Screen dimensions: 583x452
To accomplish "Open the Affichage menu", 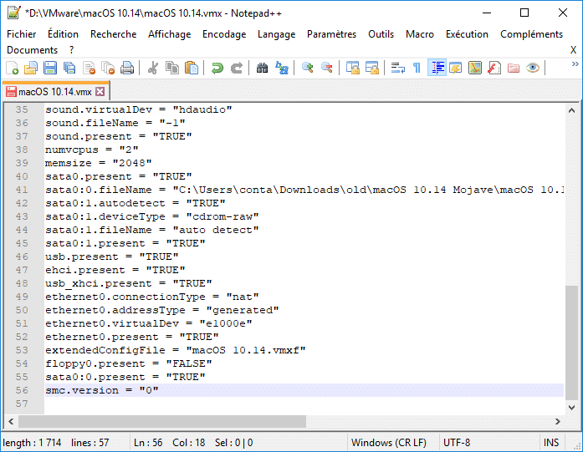I will coord(169,34).
